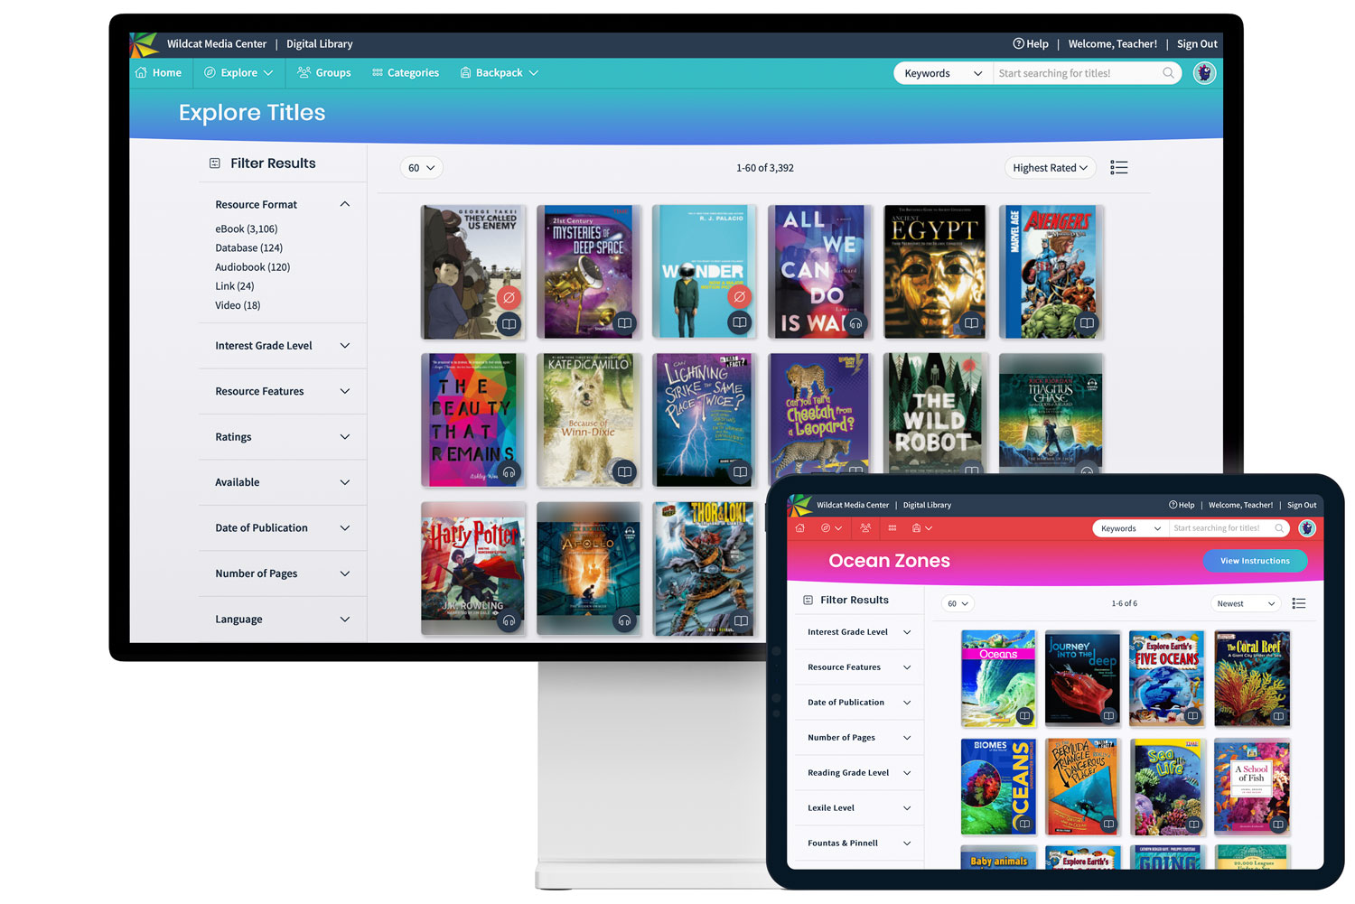Click the magnifier search icon on desktop

(x=1169, y=73)
